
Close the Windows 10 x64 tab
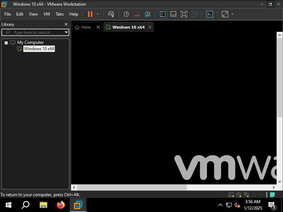(x=150, y=27)
